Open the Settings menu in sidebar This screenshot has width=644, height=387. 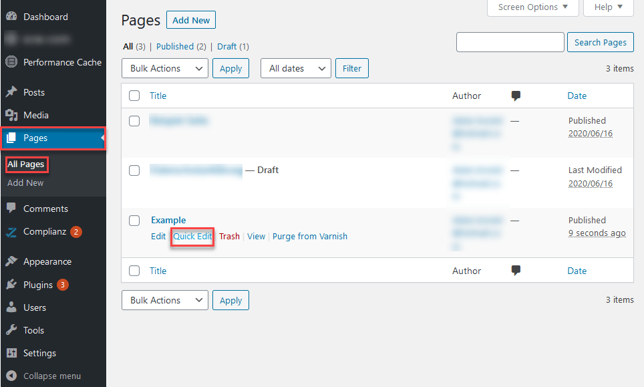39,353
